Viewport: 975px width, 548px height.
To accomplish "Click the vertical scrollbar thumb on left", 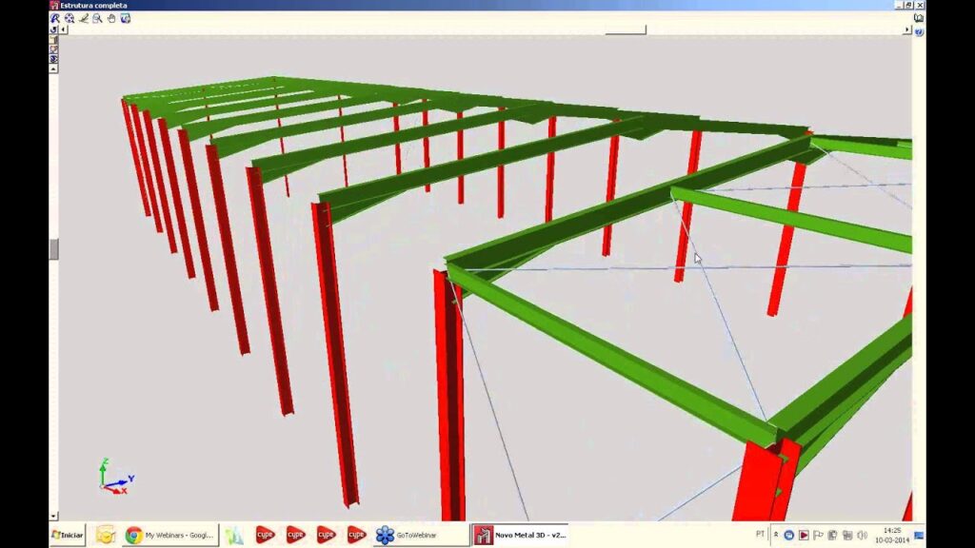I will click(x=53, y=248).
